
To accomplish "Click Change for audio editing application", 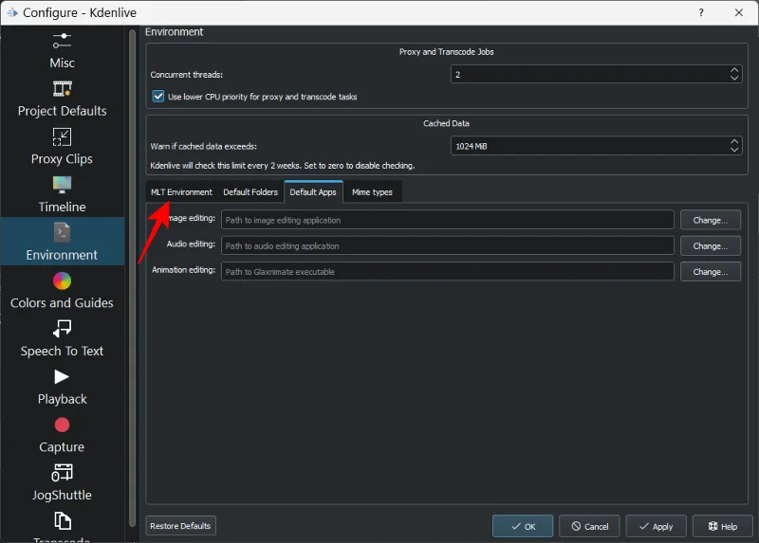I will (x=710, y=246).
